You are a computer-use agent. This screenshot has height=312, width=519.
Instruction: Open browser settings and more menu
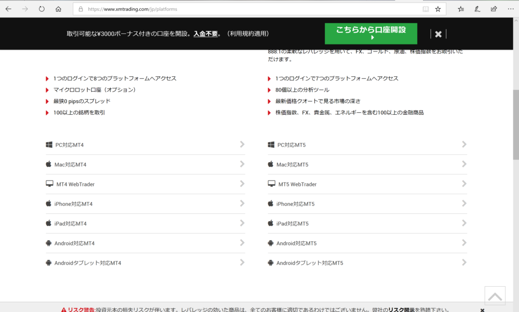(x=511, y=9)
